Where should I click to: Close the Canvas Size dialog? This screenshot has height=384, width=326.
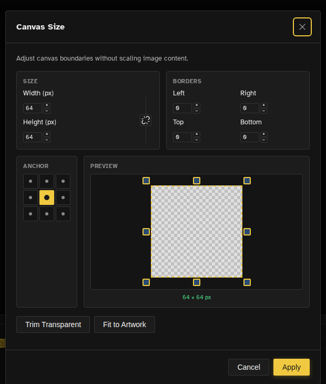302,27
